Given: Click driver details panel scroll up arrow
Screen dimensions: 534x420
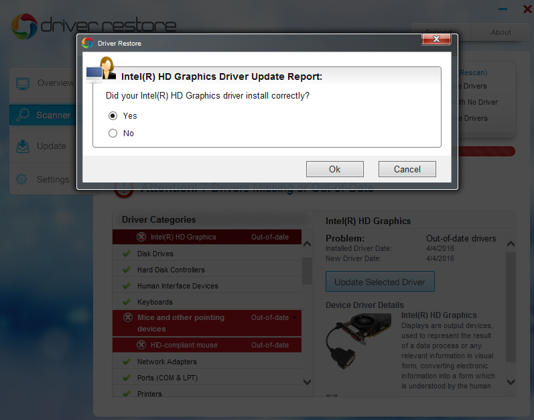Looking at the screenshot, I should click(511, 244).
